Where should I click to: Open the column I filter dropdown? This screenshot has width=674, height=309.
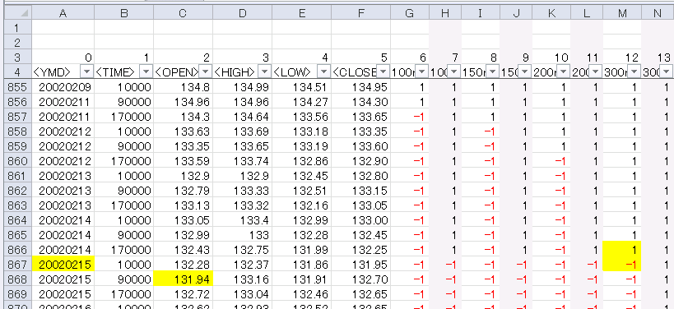click(493, 71)
